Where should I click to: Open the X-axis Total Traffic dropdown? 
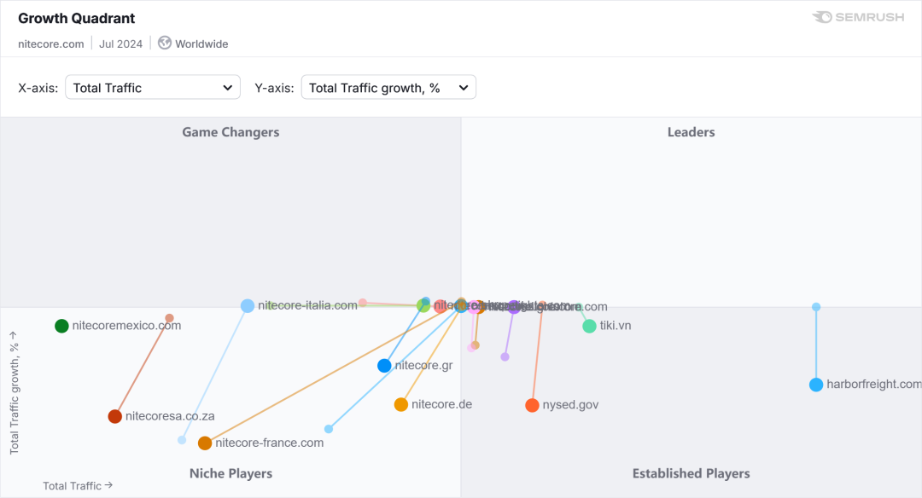point(153,87)
